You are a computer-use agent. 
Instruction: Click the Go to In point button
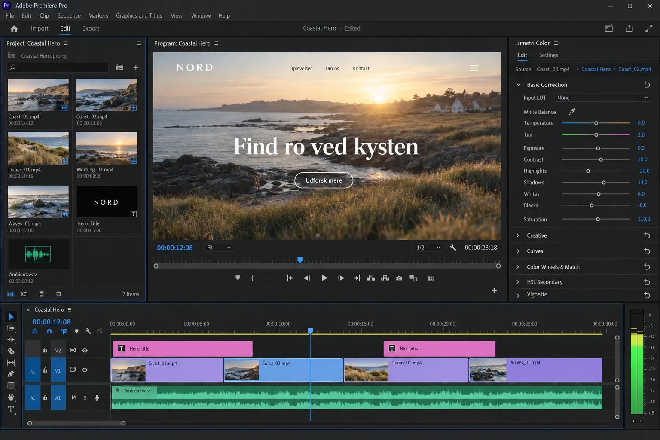tap(290, 278)
